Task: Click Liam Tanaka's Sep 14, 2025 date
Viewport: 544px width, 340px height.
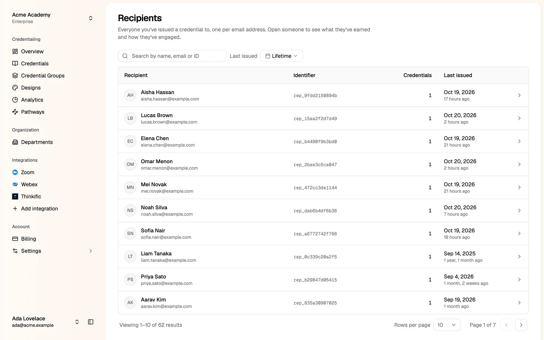Action: click(x=460, y=254)
